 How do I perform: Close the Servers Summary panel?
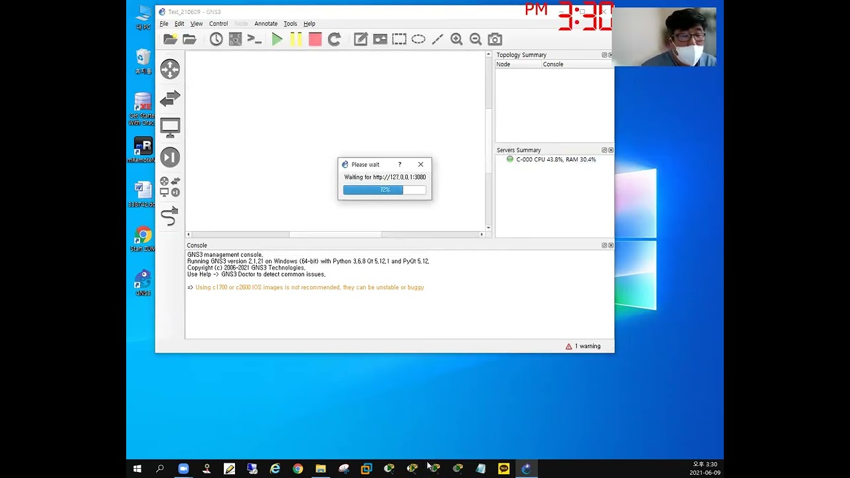click(611, 150)
